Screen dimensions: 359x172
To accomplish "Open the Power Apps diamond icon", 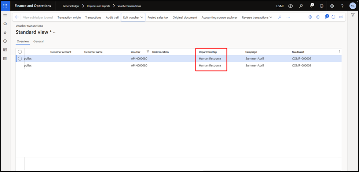I will pos(310,17).
